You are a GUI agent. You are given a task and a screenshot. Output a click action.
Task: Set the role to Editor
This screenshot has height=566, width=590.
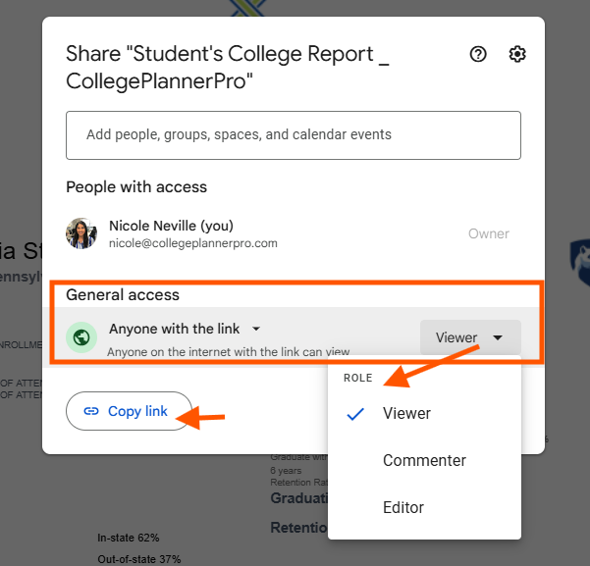(x=403, y=507)
